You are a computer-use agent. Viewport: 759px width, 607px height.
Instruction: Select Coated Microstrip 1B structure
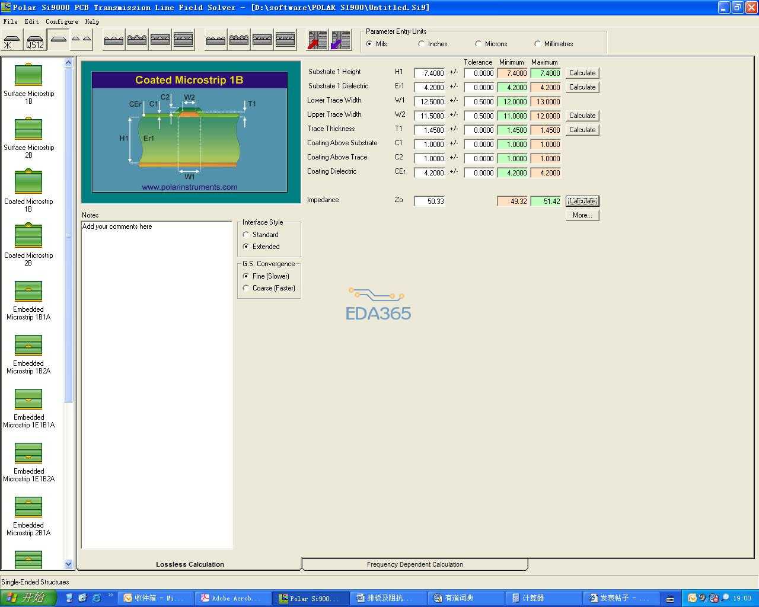point(28,191)
